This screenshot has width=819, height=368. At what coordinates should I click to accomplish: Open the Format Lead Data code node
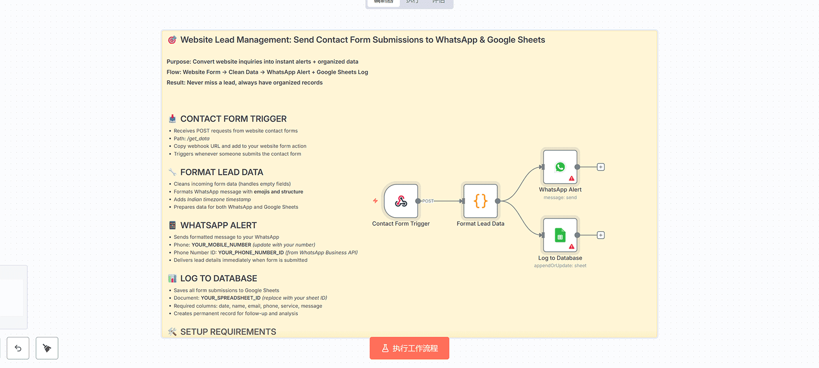tap(480, 201)
